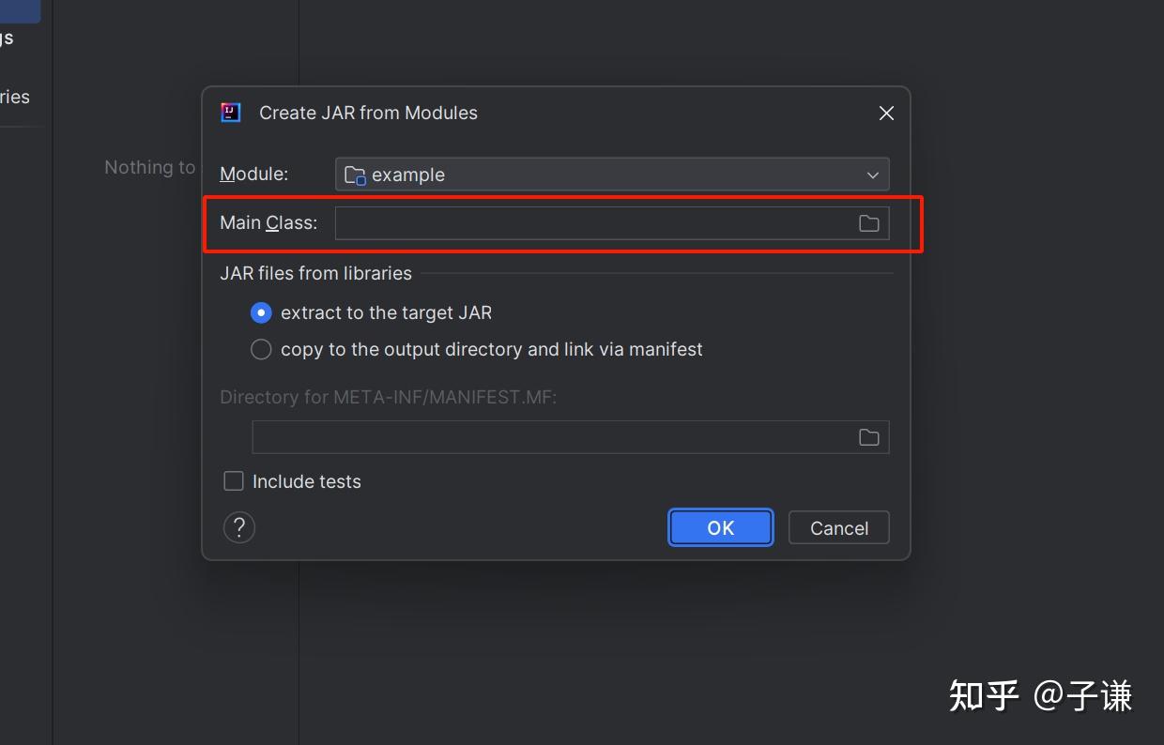The height and width of the screenshot is (745, 1164).
Task: Click the "Nothing to" placeholder text area
Action: click(150, 167)
